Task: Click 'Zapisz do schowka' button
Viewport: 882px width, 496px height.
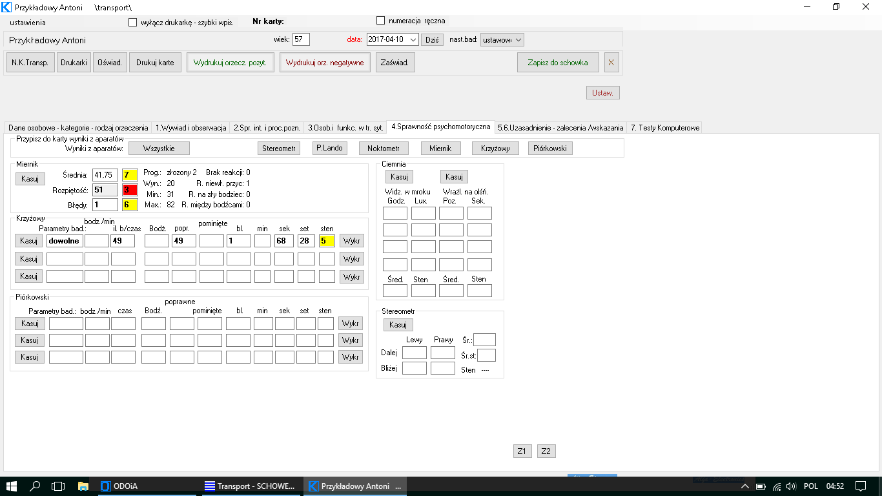Action: pos(558,63)
